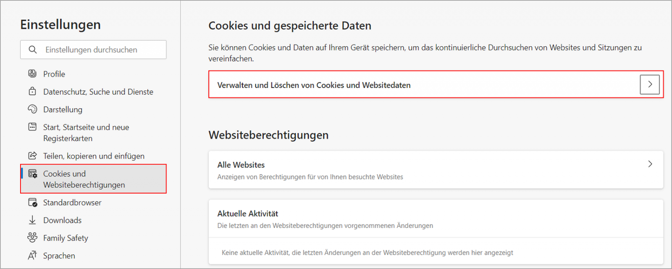
Task: Select the Family Safety icon
Action: tap(32, 238)
